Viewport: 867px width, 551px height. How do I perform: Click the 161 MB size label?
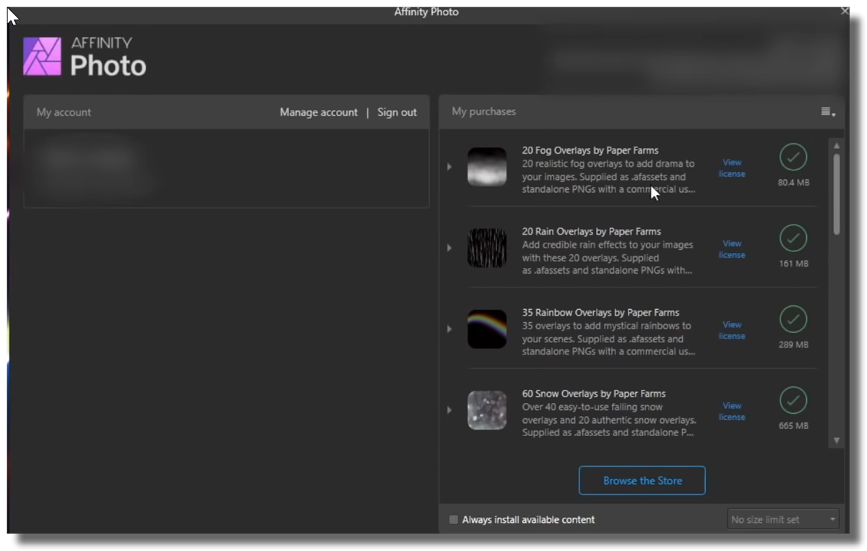[793, 264]
